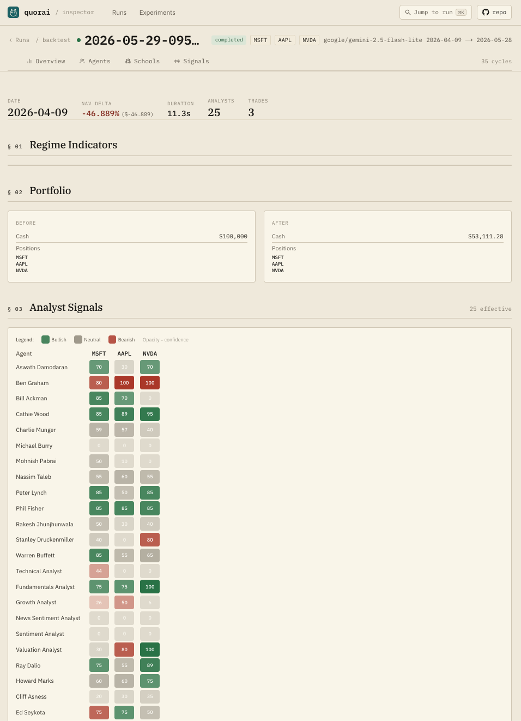Click the Peter Lynch row label
Viewport: 521px width, 721px height.
click(x=31, y=493)
